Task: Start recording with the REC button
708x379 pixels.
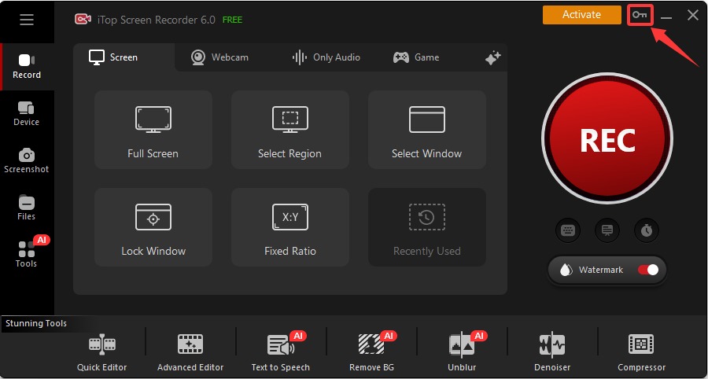Action: click(x=607, y=141)
